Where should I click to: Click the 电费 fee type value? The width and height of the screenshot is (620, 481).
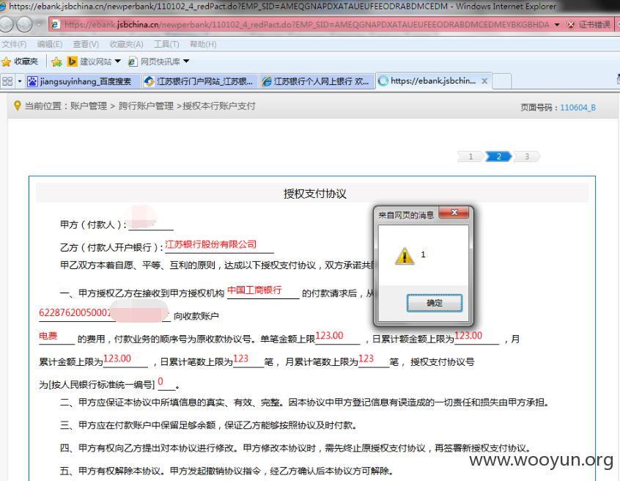(48, 336)
